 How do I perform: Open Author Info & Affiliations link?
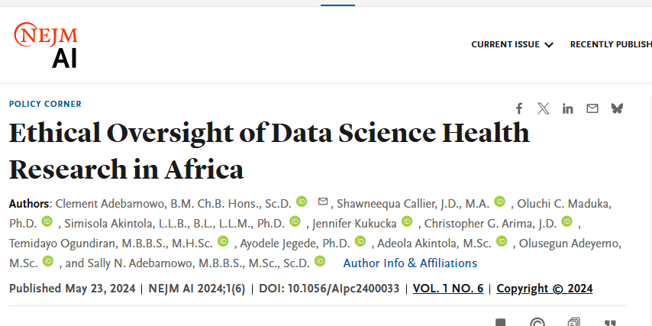pyautogui.click(x=410, y=263)
